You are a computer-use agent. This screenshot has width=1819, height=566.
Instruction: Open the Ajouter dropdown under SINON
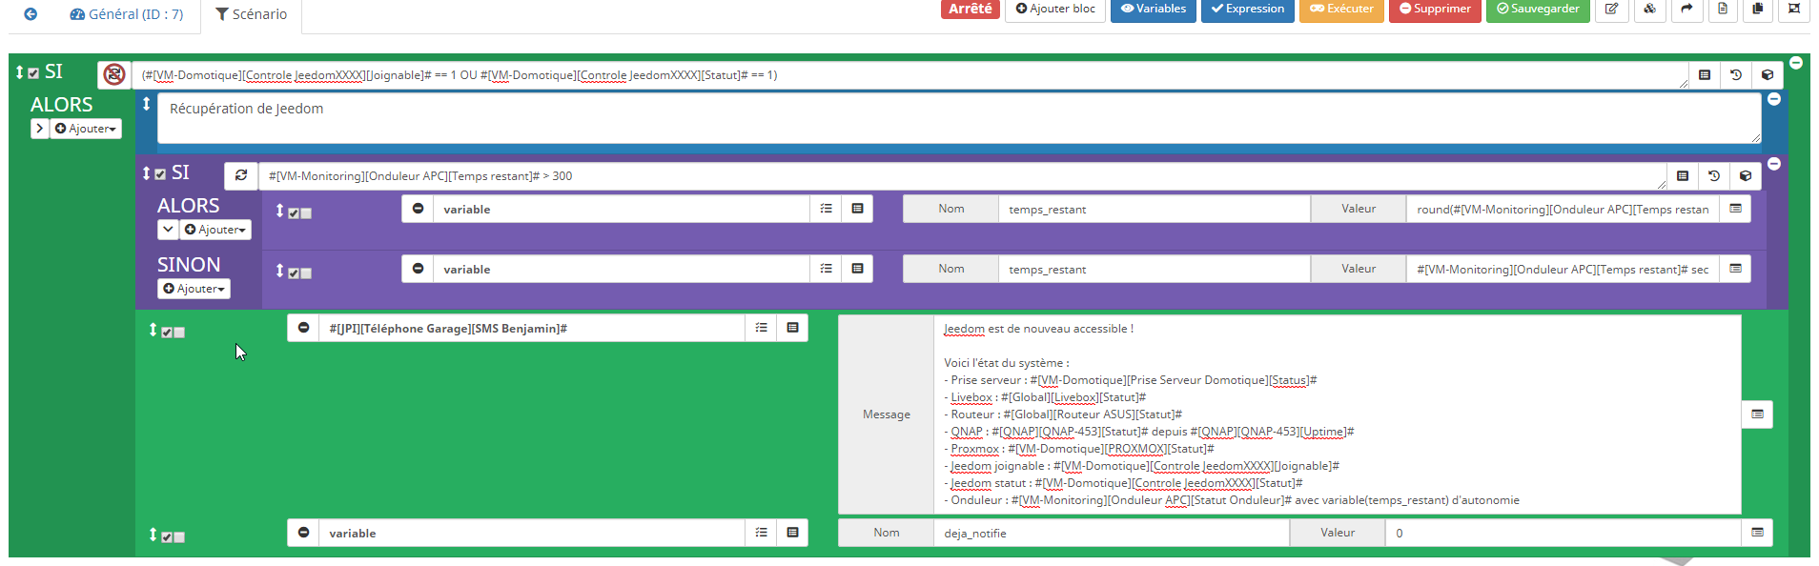point(194,288)
